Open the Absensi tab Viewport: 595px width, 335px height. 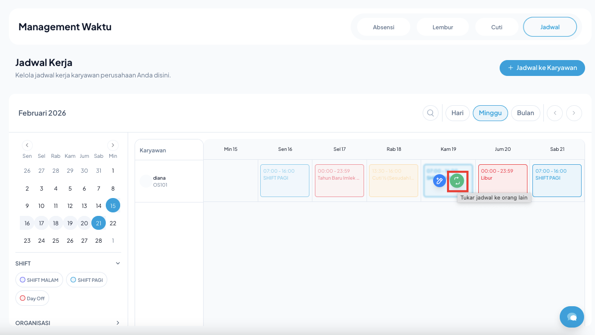(383, 27)
